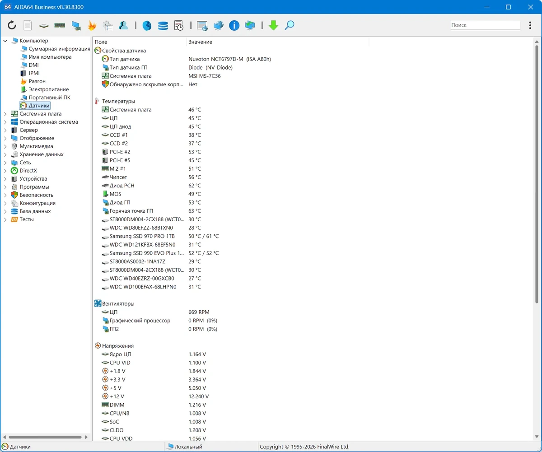Expand the Сервер tree node
The width and height of the screenshot is (542, 452).
click(5, 130)
